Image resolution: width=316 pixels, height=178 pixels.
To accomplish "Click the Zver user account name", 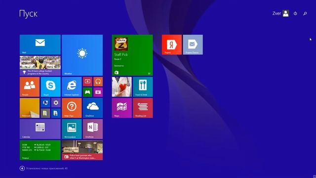I will pos(276,13).
